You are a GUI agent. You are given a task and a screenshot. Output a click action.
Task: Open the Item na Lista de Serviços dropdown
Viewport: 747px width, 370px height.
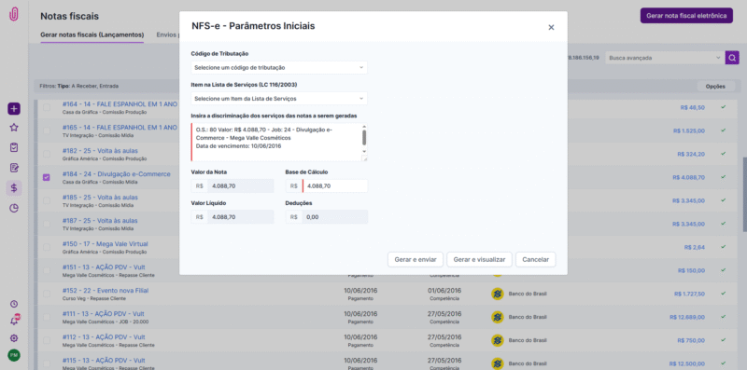[x=279, y=99]
